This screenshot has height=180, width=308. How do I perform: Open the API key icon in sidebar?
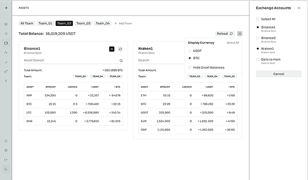click(6, 71)
